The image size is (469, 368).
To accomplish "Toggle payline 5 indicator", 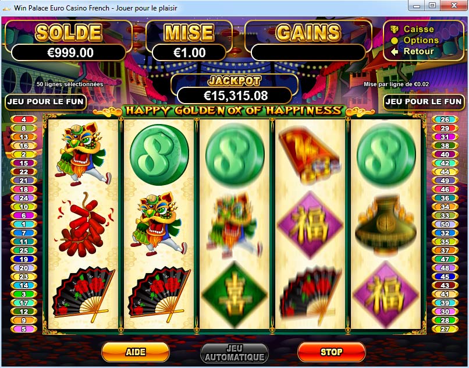I will 24,329.
